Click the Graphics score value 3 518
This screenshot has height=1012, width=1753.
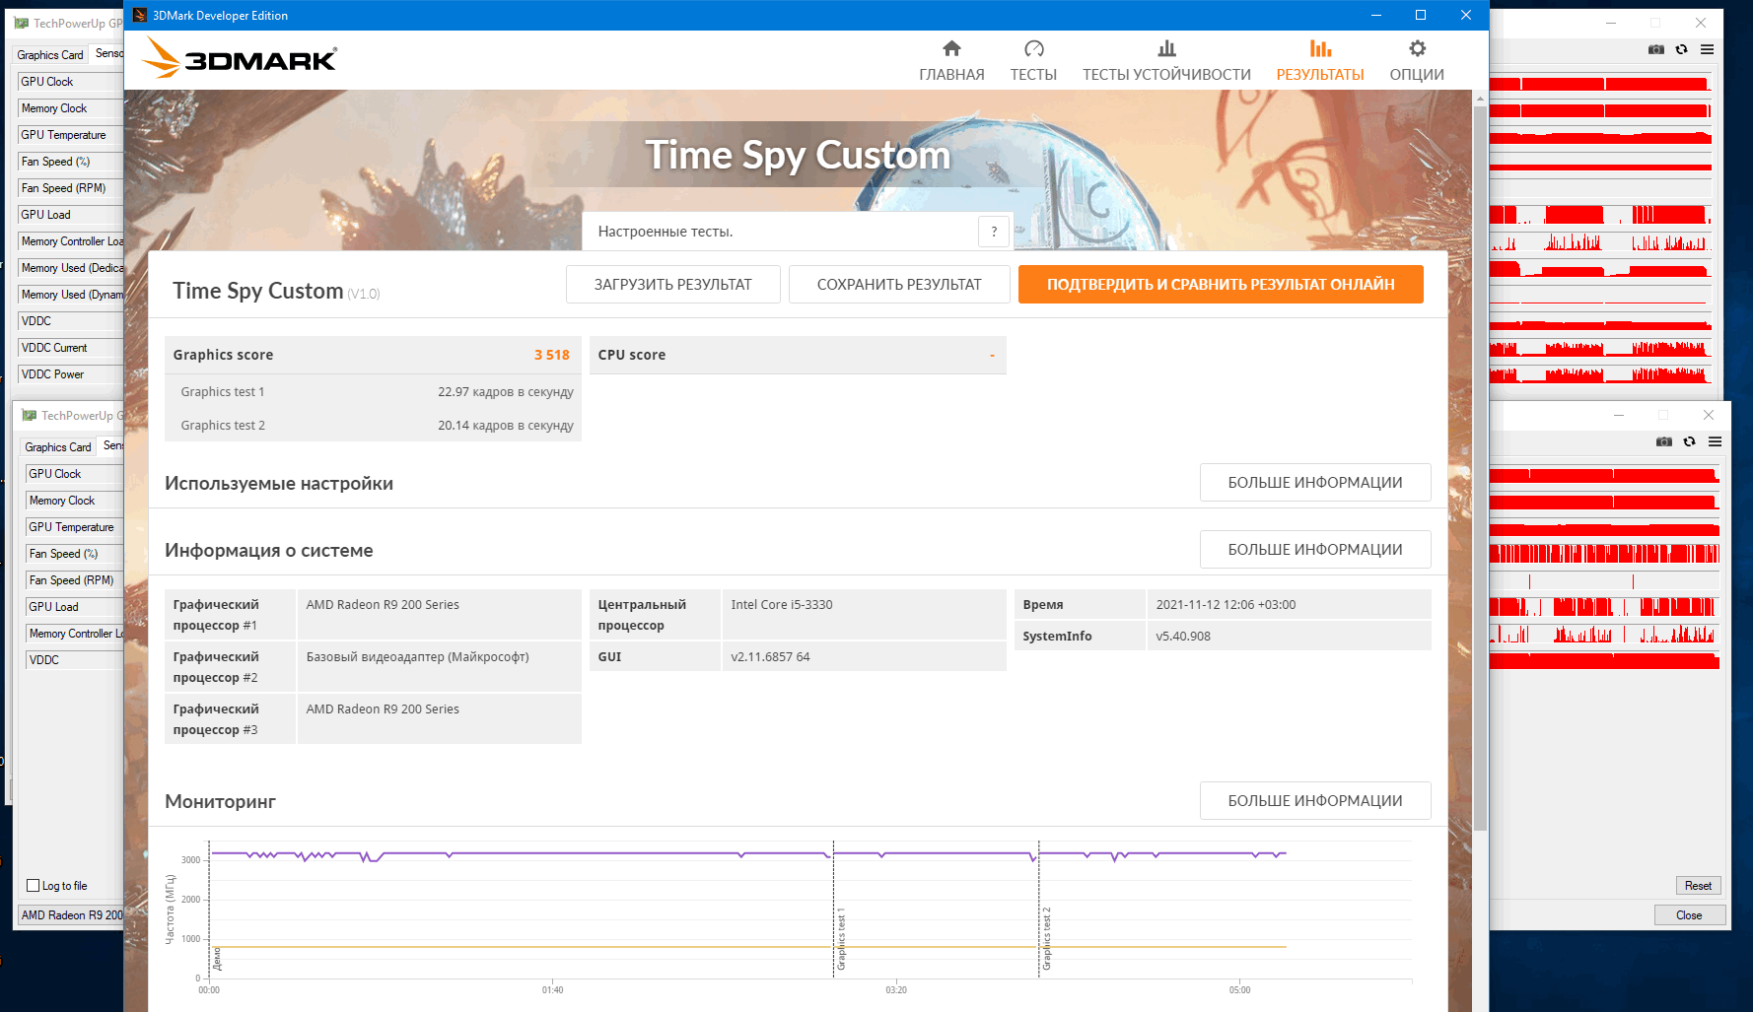552,355
